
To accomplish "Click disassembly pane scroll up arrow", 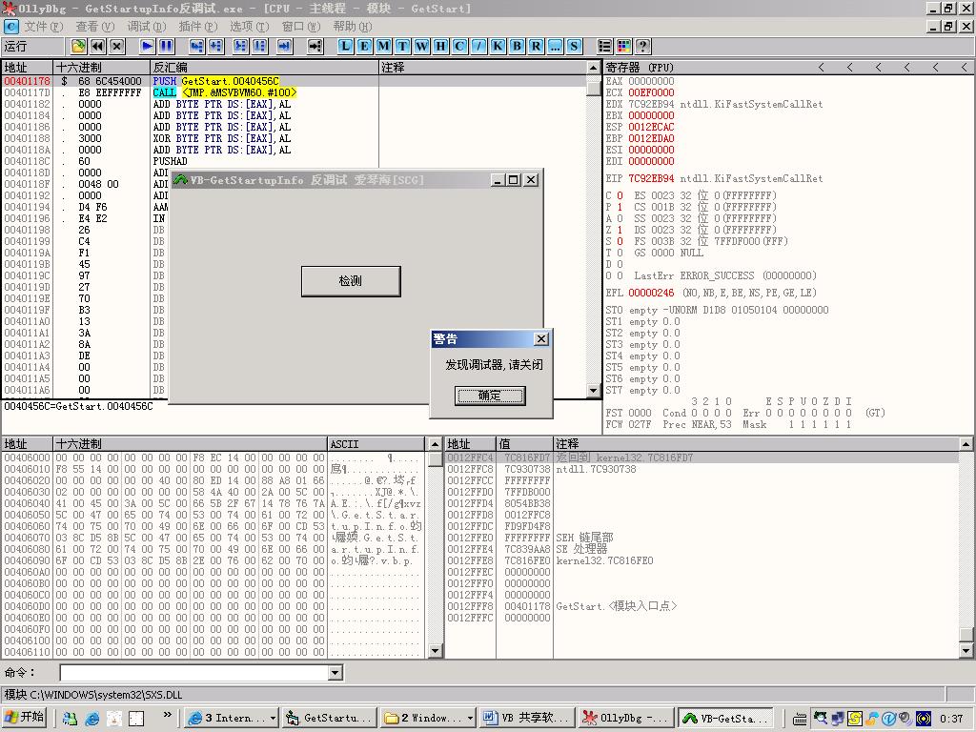I will pyautogui.click(x=593, y=68).
